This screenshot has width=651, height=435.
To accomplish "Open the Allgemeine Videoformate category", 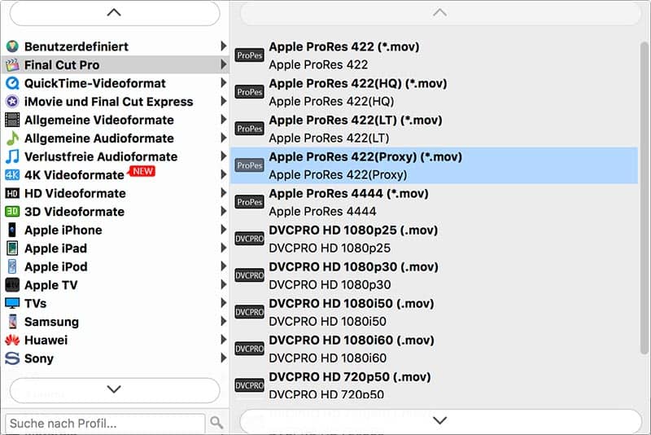I will [116, 120].
